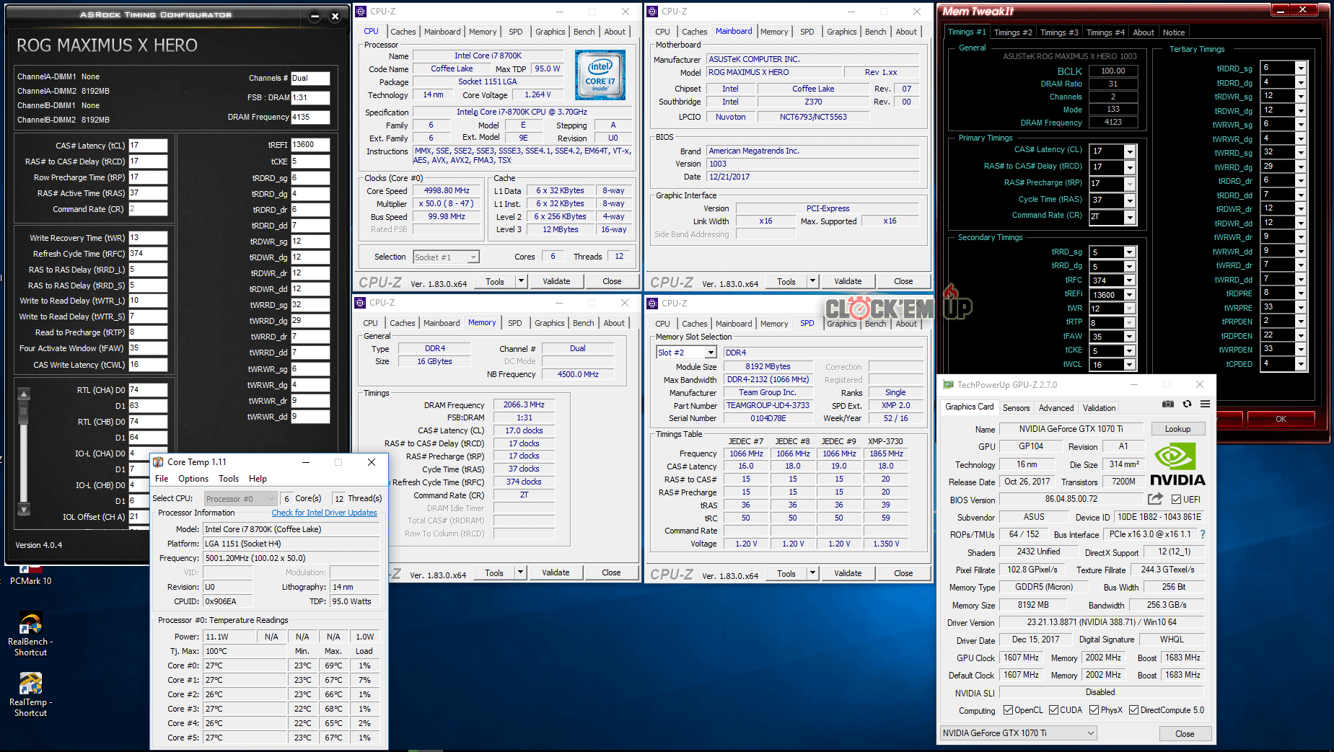The image size is (1334, 752).
Task: Open the Options menu in Core Temp
Action: [x=193, y=479]
